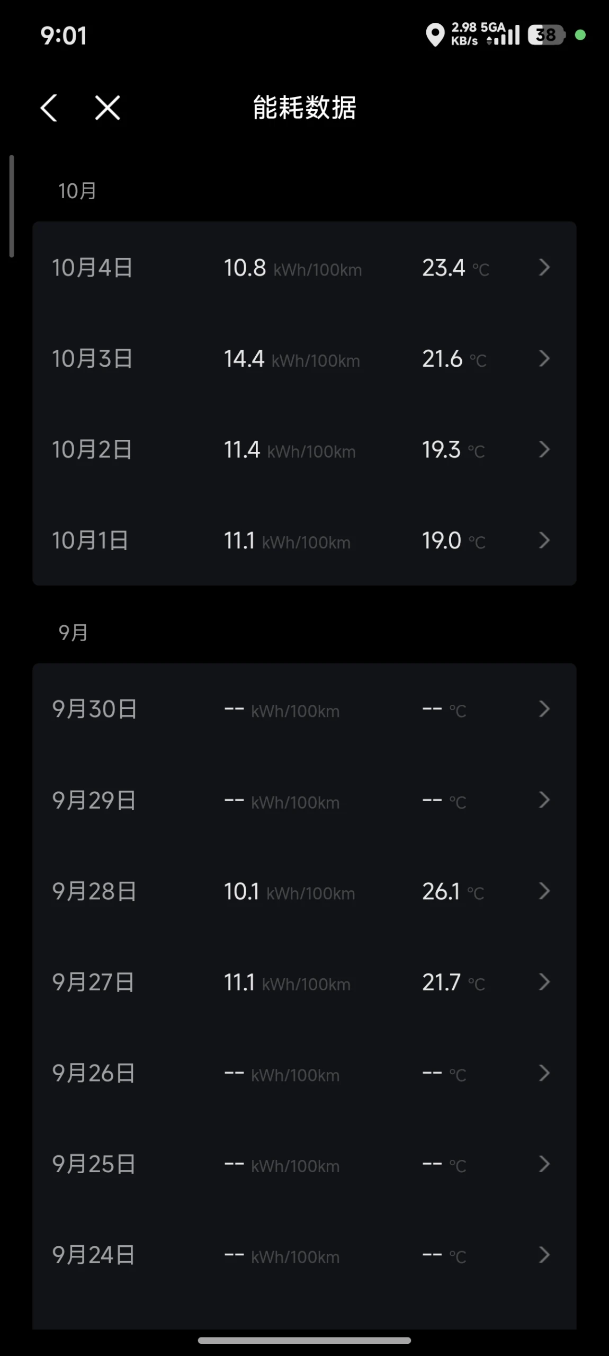
Task: Tap the chevron beside 9月25日
Action: [544, 1164]
